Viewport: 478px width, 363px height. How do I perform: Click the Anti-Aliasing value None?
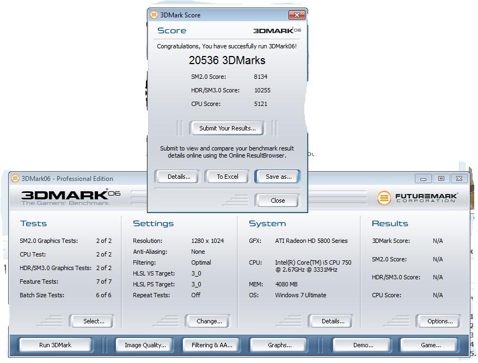[x=198, y=252]
